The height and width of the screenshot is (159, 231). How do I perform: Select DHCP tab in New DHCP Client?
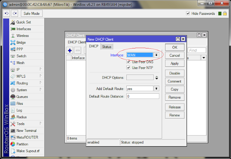94,46
